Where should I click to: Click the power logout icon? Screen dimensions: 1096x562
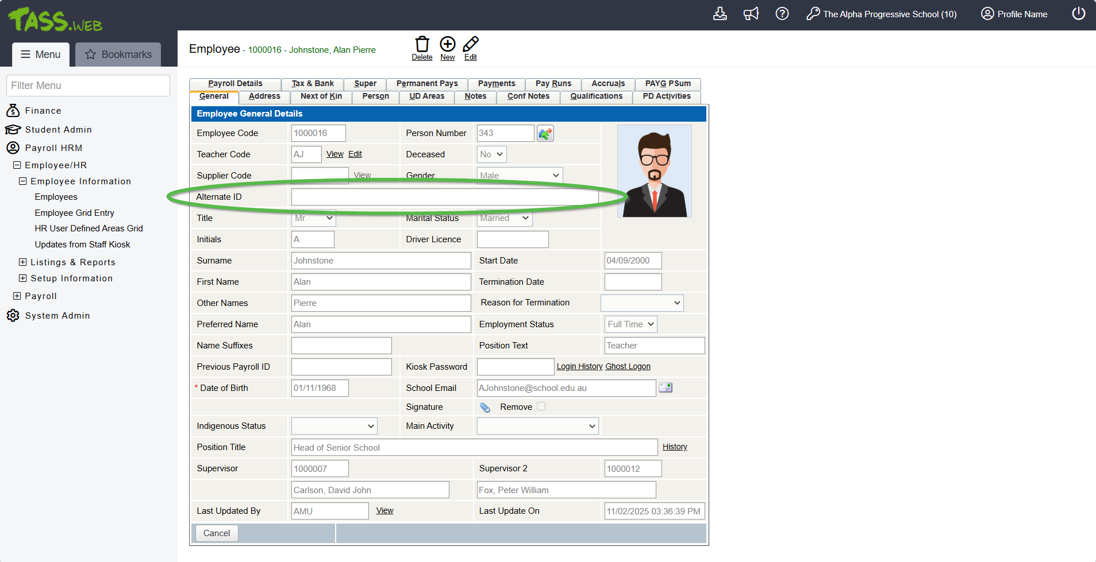1078,14
